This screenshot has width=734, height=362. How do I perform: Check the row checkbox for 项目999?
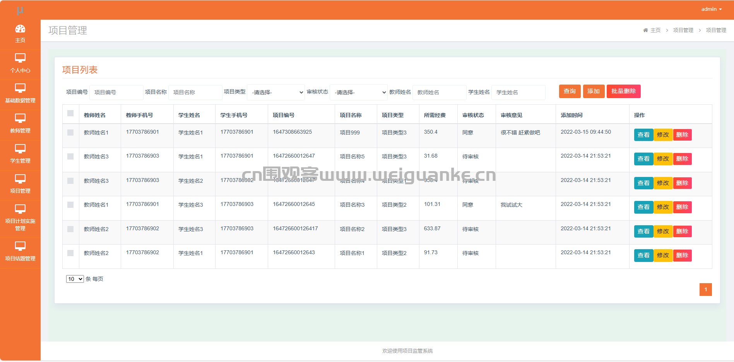click(70, 133)
